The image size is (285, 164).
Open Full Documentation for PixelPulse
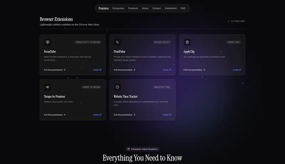pyautogui.click(x=124, y=70)
